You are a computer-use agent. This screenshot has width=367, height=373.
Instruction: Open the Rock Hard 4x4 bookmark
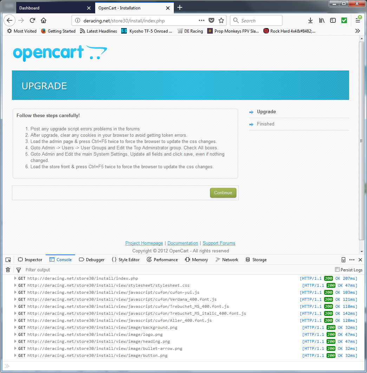point(289,31)
